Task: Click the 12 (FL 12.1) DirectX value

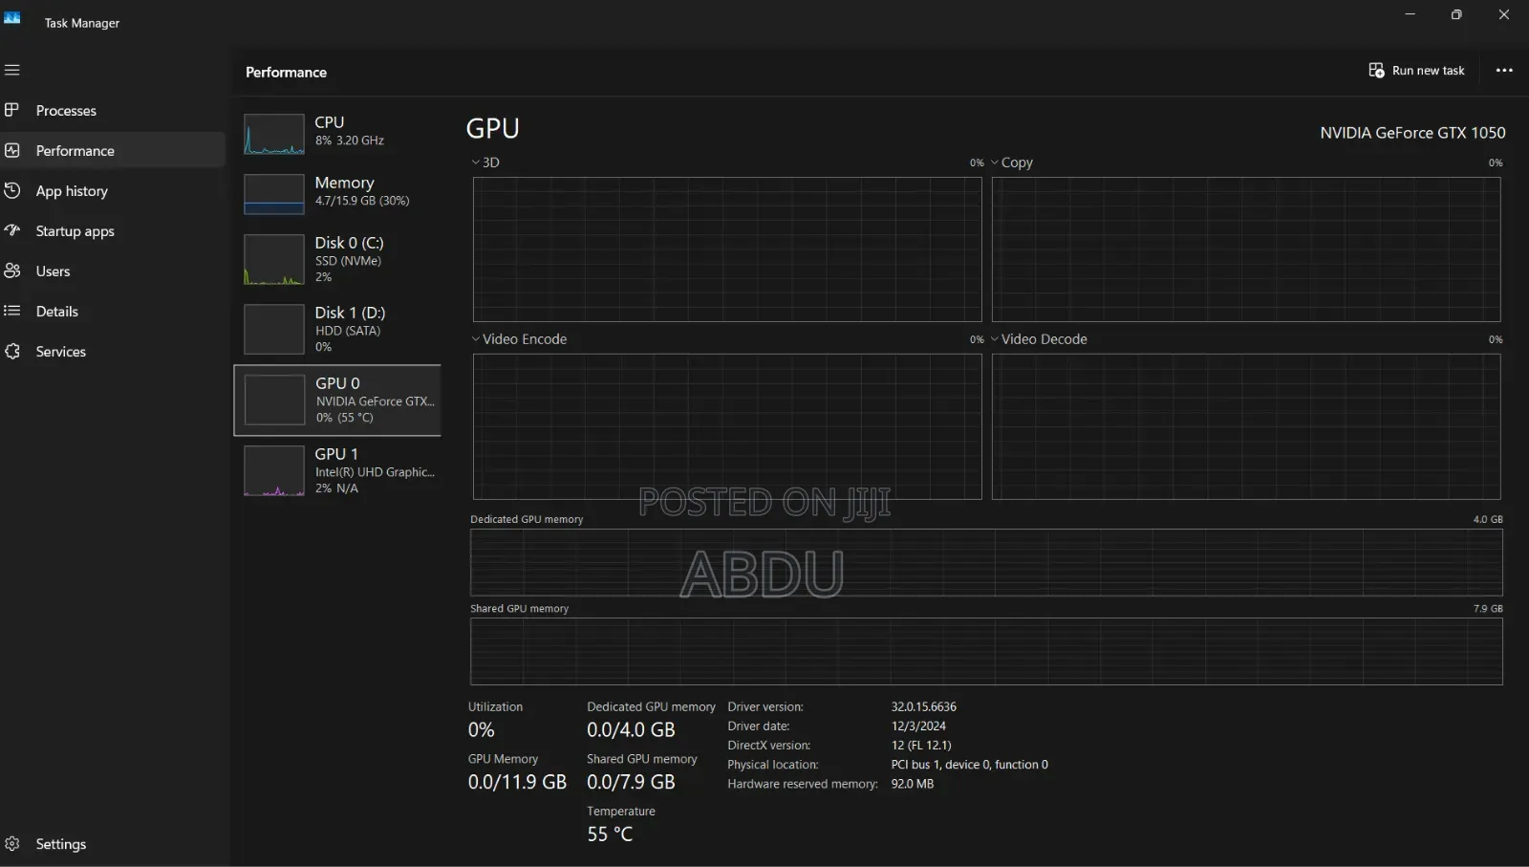Action: tap(921, 746)
